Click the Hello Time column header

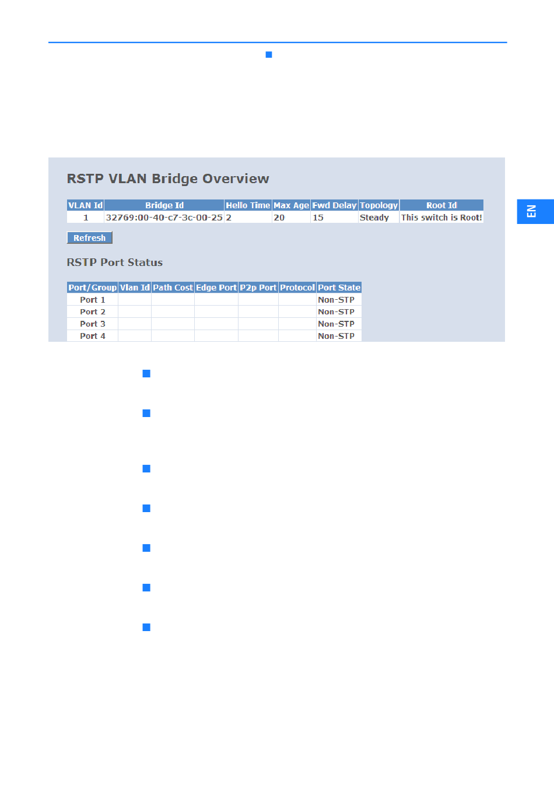248,205
